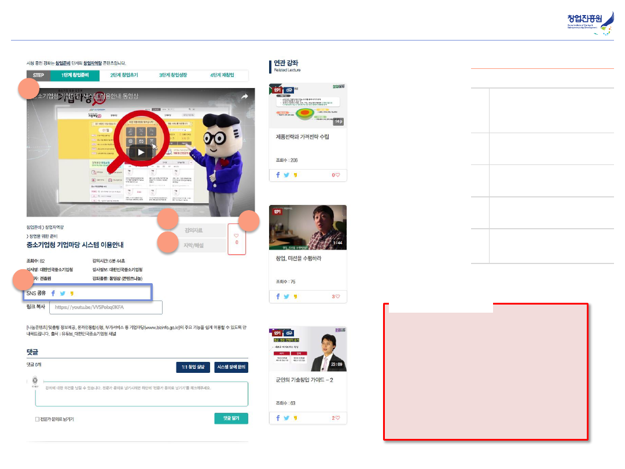Select the 3단계 창업성장 tab
This screenshot has width=625, height=469.
(x=173, y=75)
